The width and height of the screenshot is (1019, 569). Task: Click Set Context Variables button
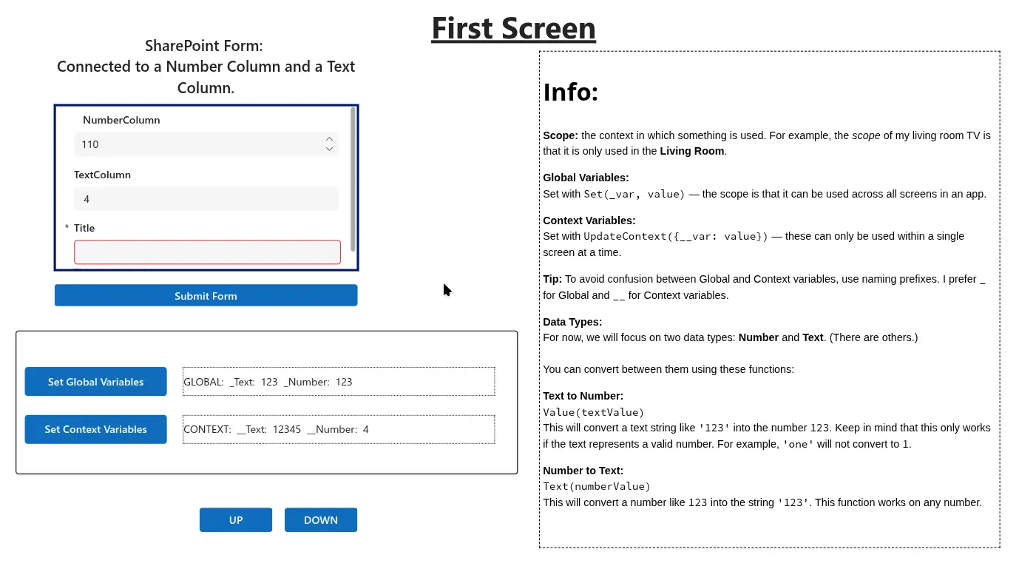(96, 429)
